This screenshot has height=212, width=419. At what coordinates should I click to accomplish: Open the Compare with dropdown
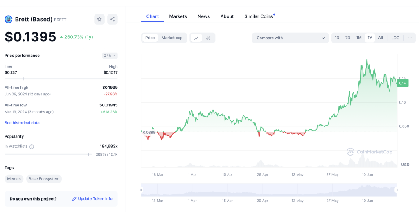tap(290, 38)
